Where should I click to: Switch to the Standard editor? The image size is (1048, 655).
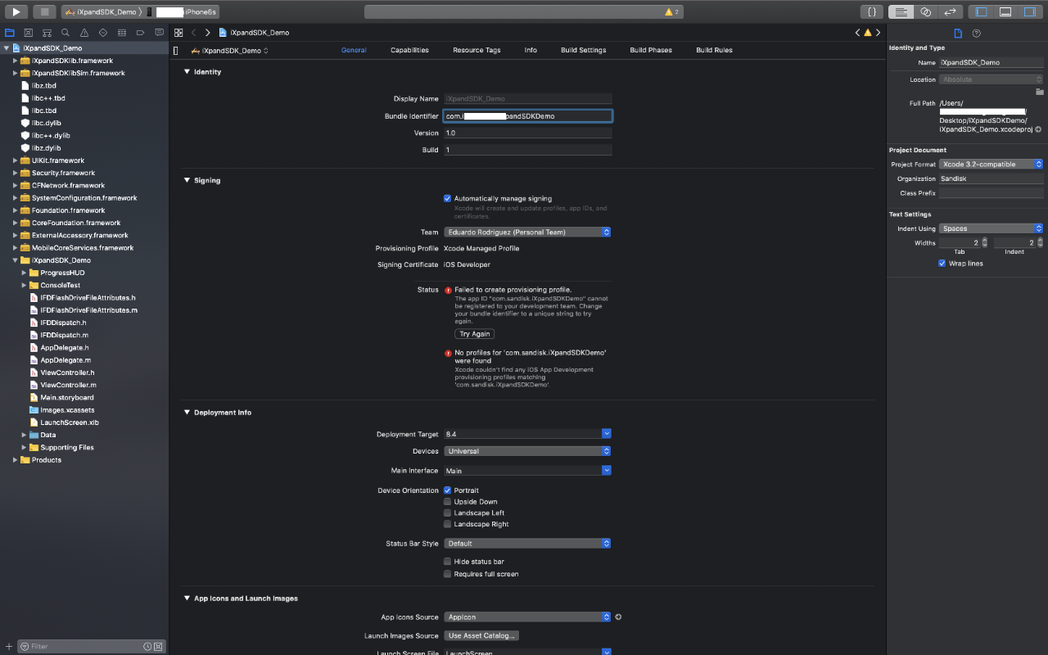pyautogui.click(x=901, y=12)
